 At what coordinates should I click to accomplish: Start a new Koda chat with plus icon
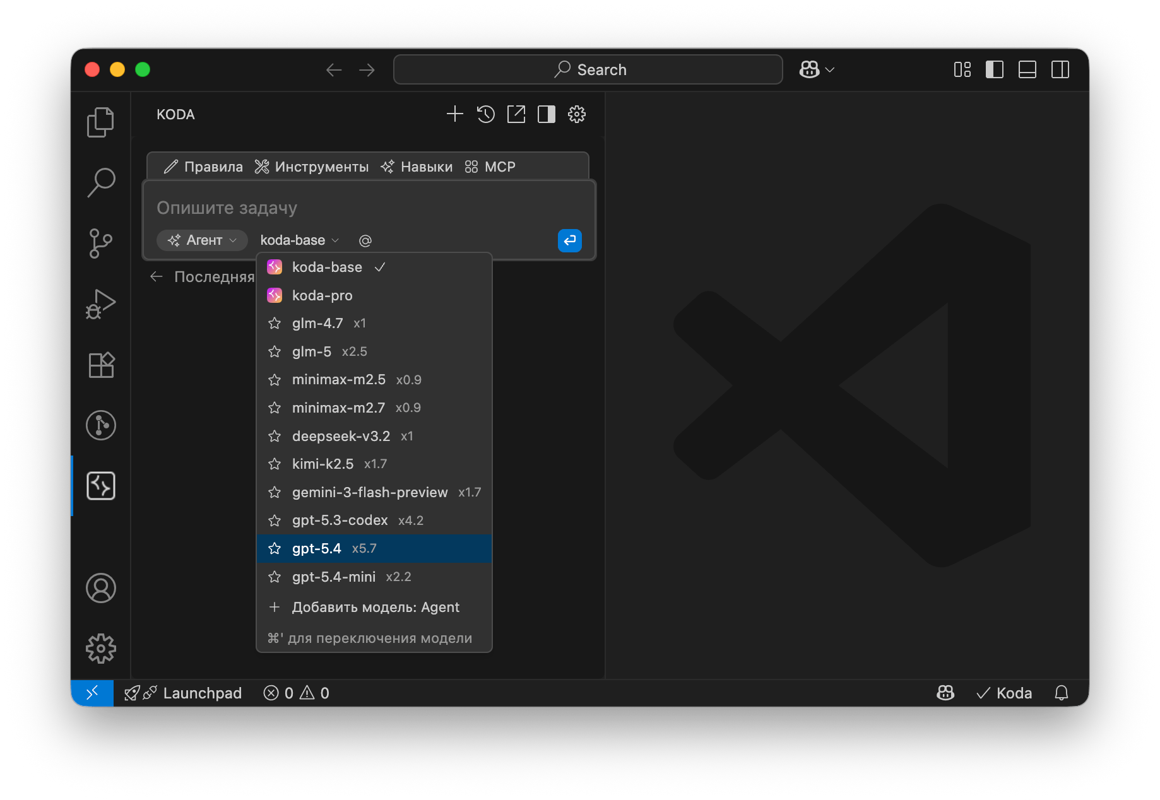(x=454, y=114)
